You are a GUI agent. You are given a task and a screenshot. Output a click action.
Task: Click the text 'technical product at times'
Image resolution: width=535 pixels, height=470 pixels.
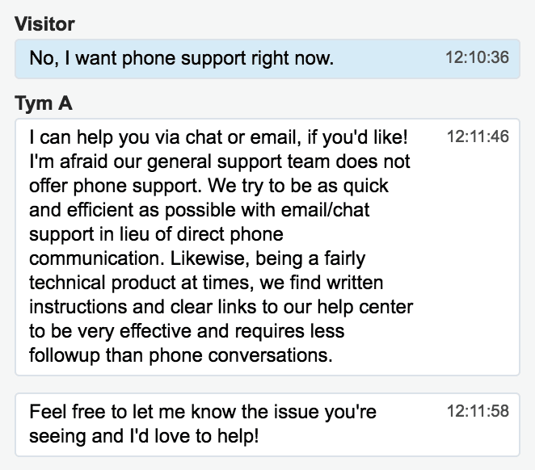coord(140,283)
